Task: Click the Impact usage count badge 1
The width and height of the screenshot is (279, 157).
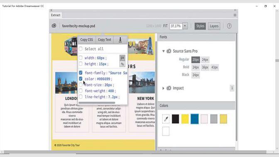Action: coord(232,88)
